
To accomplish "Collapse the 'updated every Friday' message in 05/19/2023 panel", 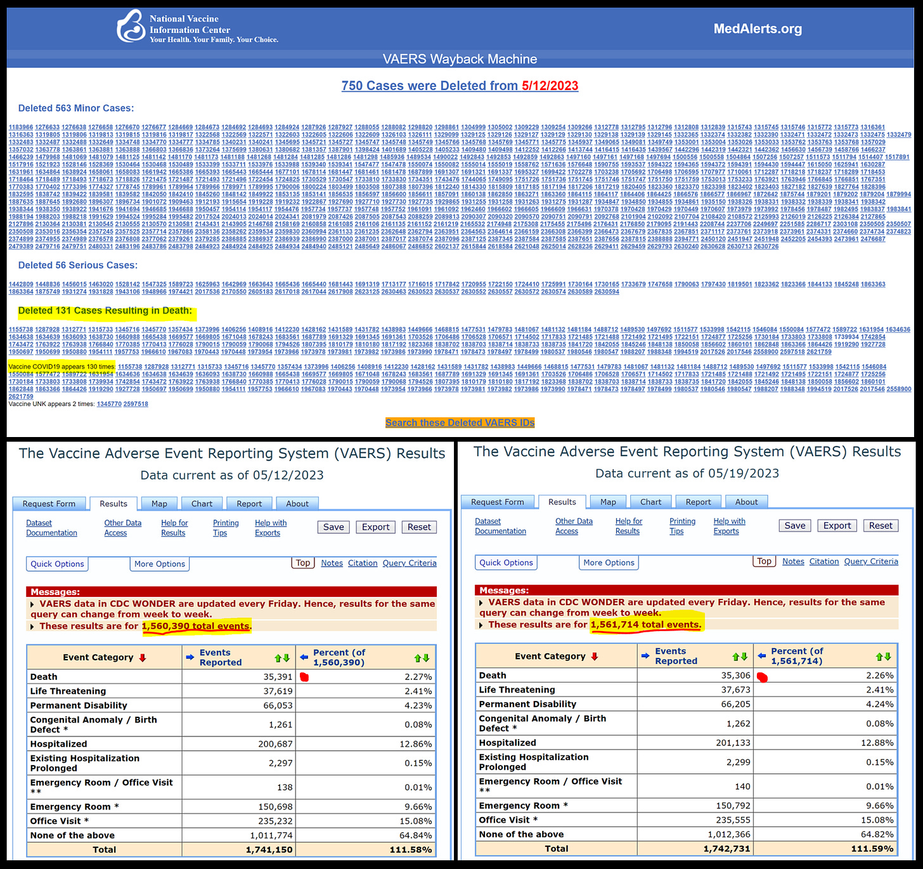I will [482, 603].
